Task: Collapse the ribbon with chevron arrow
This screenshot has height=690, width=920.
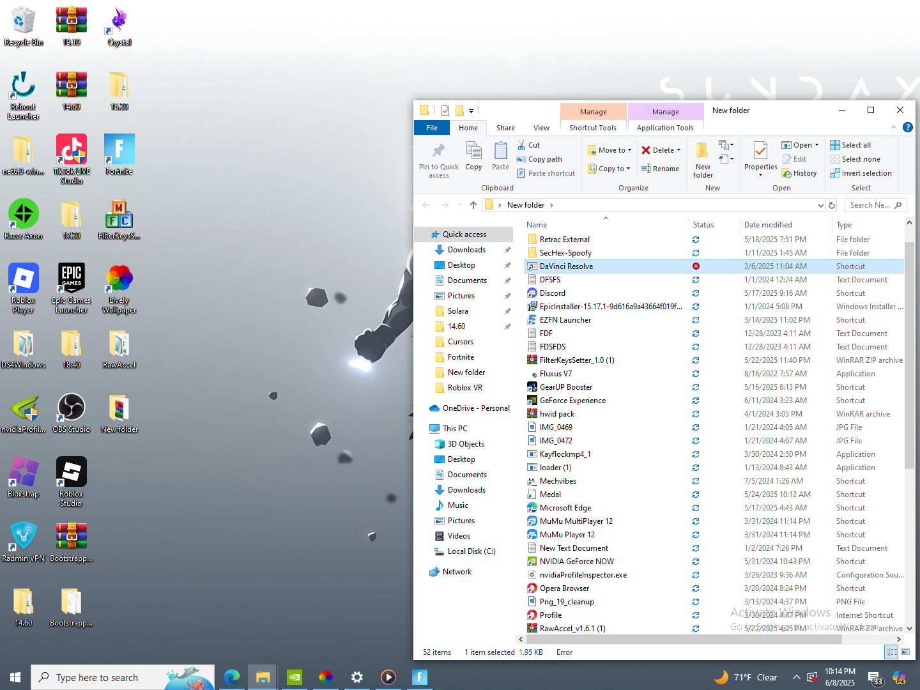Action: (x=894, y=127)
